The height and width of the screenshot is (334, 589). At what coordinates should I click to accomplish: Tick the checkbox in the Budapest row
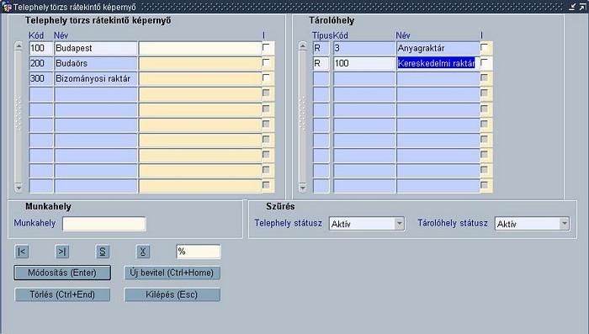tap(267, 48)
